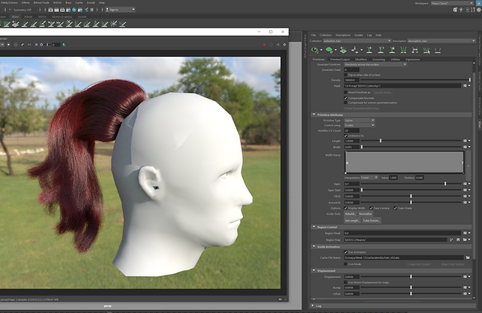Click the rightmost icon in the XGen toolbar
Image resolution: width=482 pixels, height=313 pixels.
tap(438, 49)
